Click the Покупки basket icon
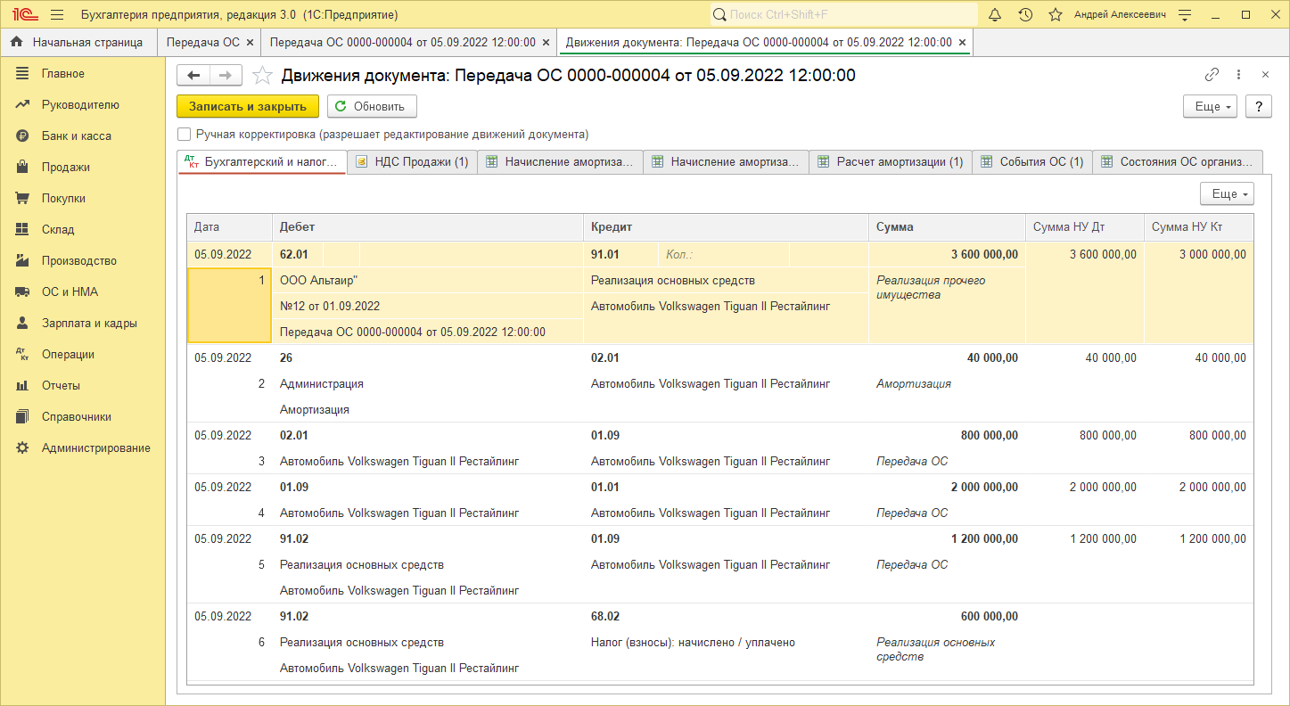This screenshot has height=706, width=1290. pos(23,198)
